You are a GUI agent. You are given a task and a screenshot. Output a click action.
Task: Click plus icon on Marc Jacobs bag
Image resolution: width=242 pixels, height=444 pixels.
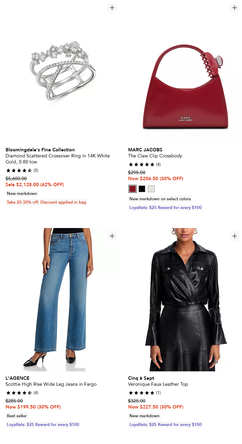235,8
